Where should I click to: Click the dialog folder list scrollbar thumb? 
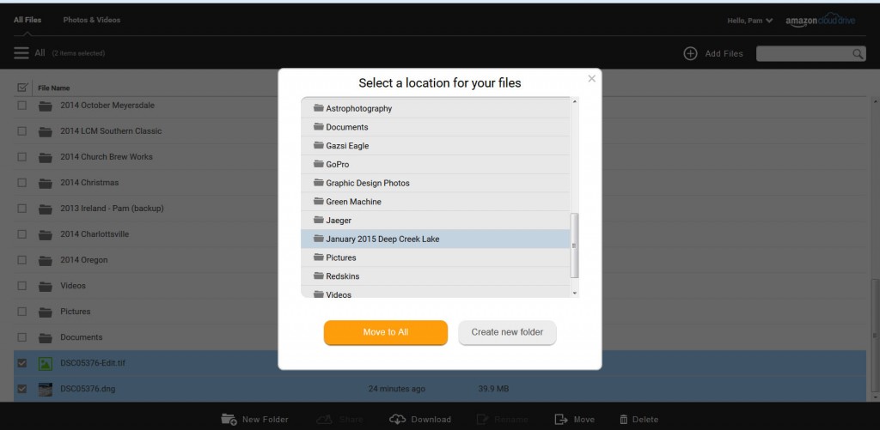574,245
